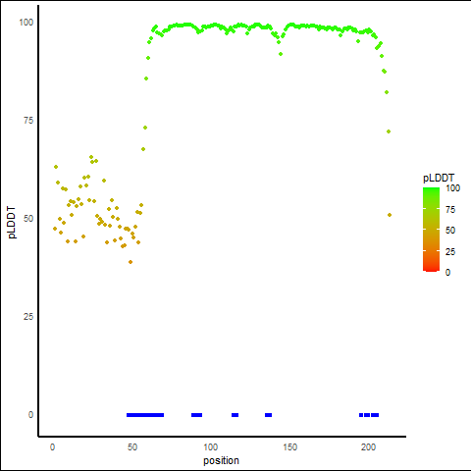Click the vertical y-axis title 'pLDDT'
Image resolution: width=471 pixels, height=471 pixels.
tap(12, 223)
